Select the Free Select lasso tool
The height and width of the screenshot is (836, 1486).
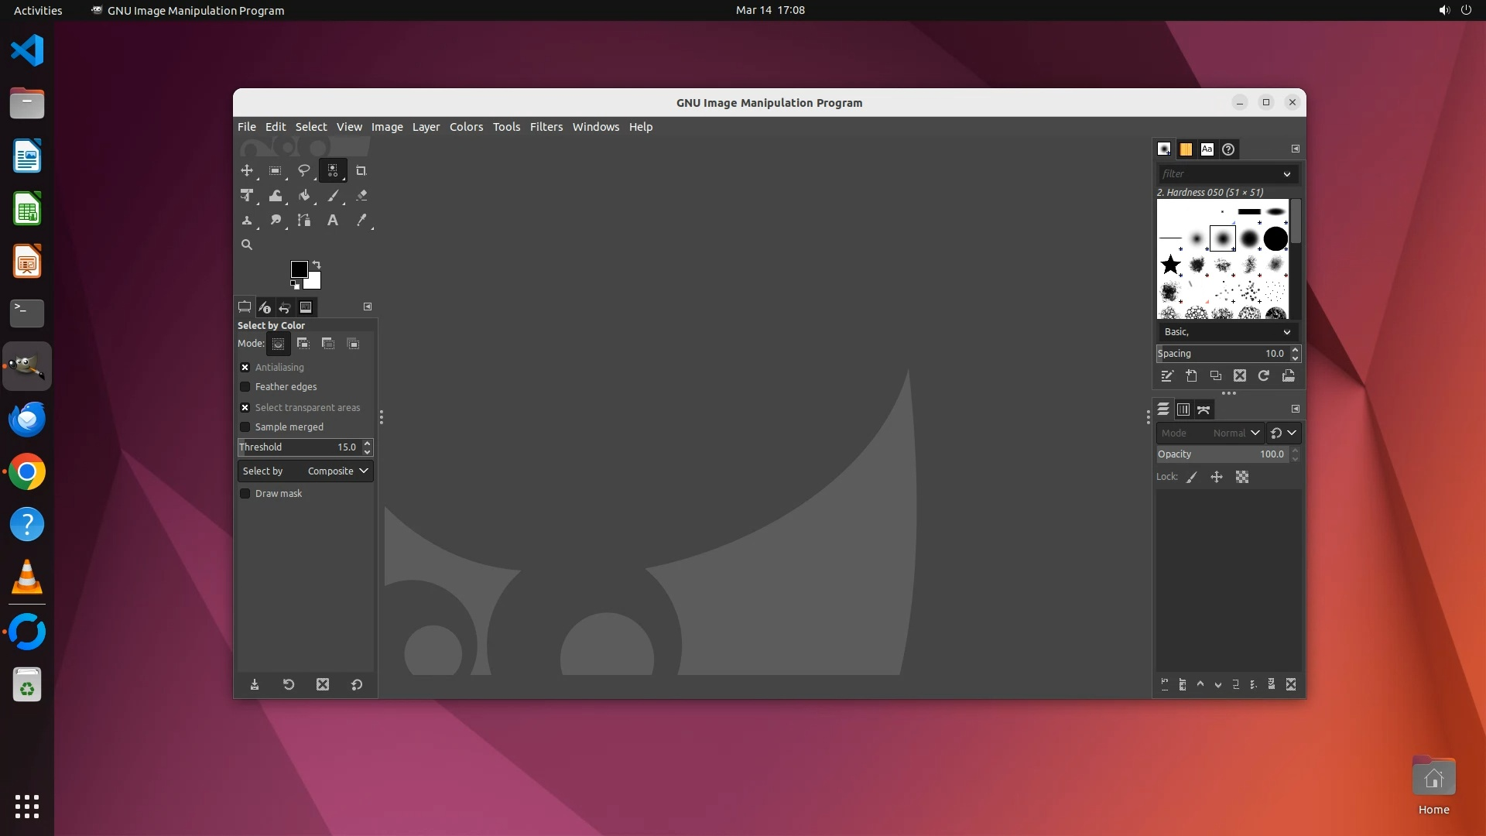[304, 170]
